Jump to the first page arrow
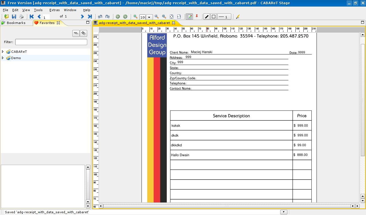Image resolution: width=366 pixels, height=215 pixels. 32,17
